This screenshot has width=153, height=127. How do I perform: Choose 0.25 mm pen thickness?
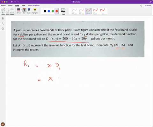click(75, 11)
